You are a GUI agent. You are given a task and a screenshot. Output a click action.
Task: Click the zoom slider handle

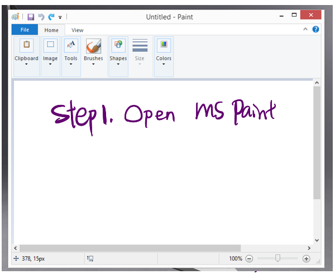[x=277, y=258]
